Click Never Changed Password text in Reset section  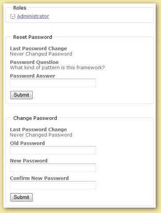click(x=41, y=54)
